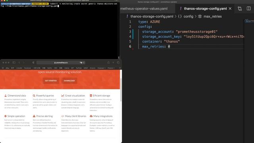
Task: Click the Safari page vertical scrollbar
Action: point(121,90)
